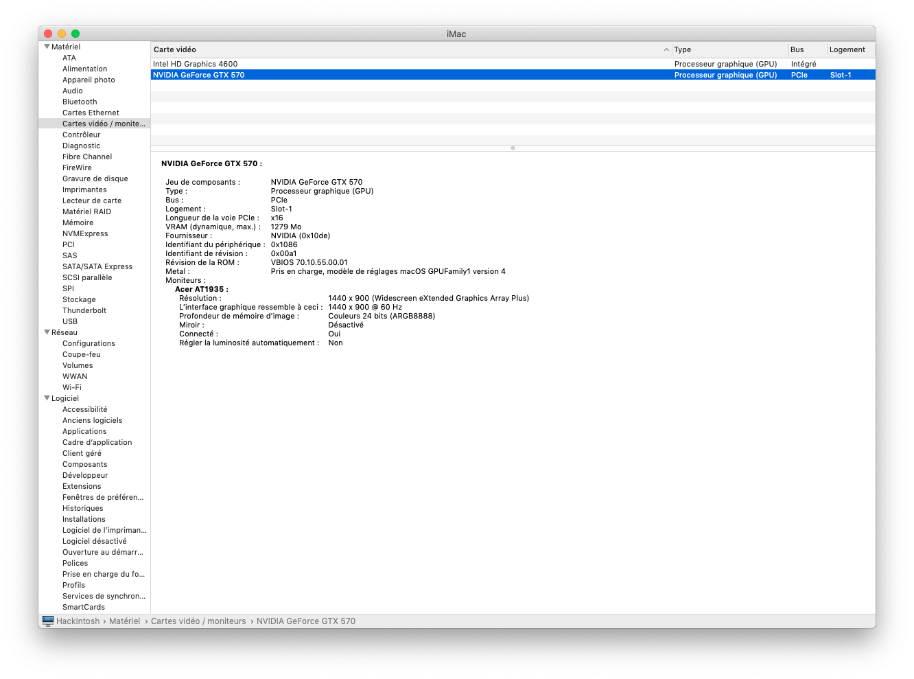Open the Développeur category
This screenshot has height=679, width=914.
85,475
